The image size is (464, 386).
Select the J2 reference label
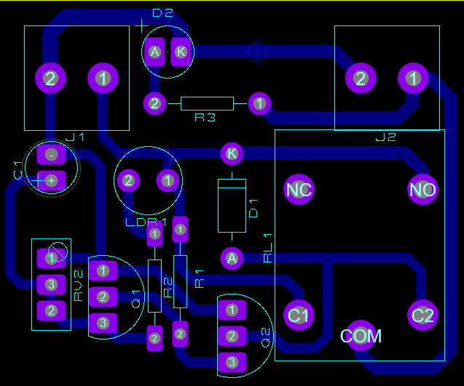tap(385, 137)
